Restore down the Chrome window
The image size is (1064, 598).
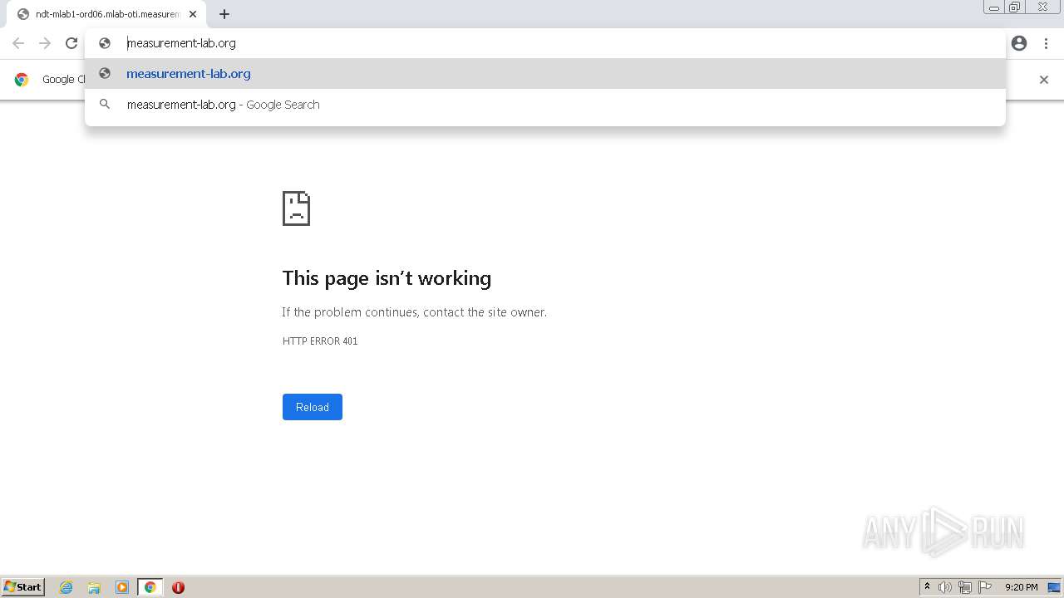(x=1015, y=7)
